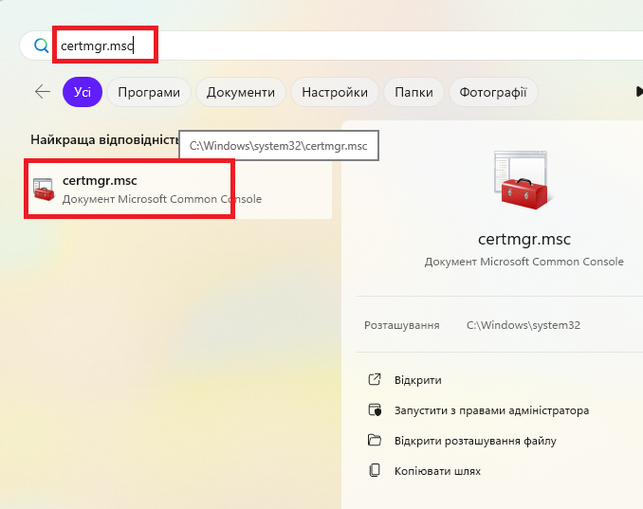Click the copy path icon
643x509 pixels.
point(375,470)
